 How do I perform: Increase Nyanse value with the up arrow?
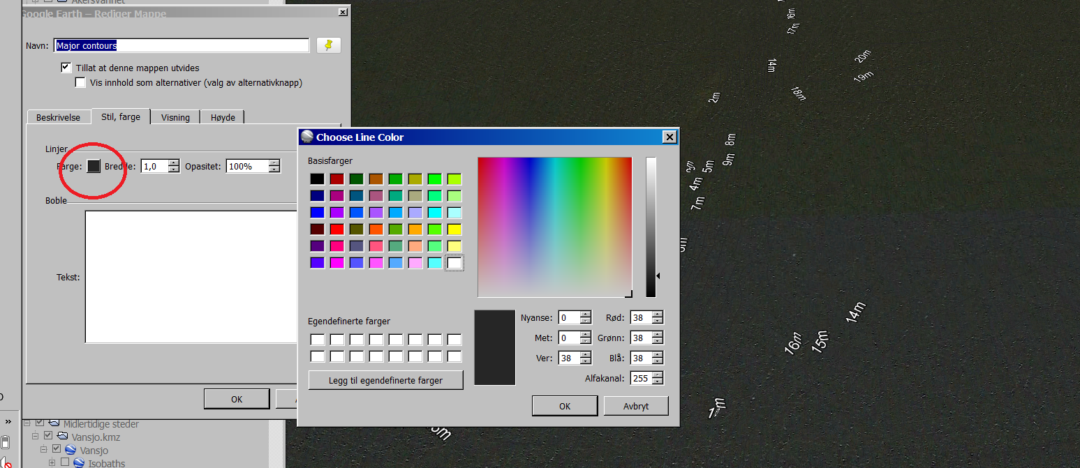tap(586, 314)
